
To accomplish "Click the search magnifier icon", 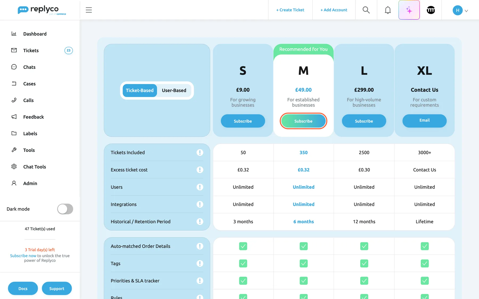I will tap(366, 10).
